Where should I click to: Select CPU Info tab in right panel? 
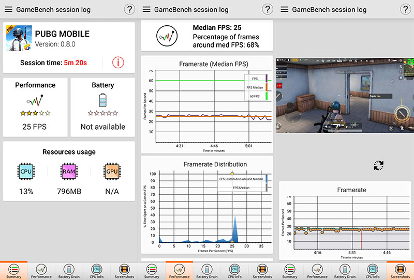click(x=373, y=271)
